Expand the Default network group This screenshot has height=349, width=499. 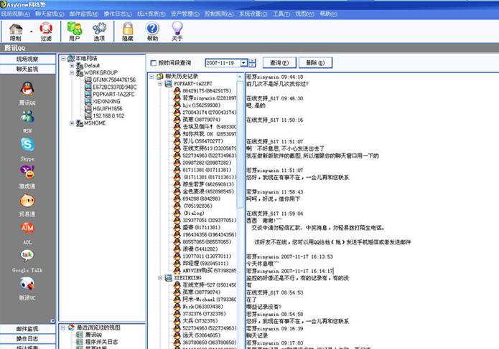72,66
